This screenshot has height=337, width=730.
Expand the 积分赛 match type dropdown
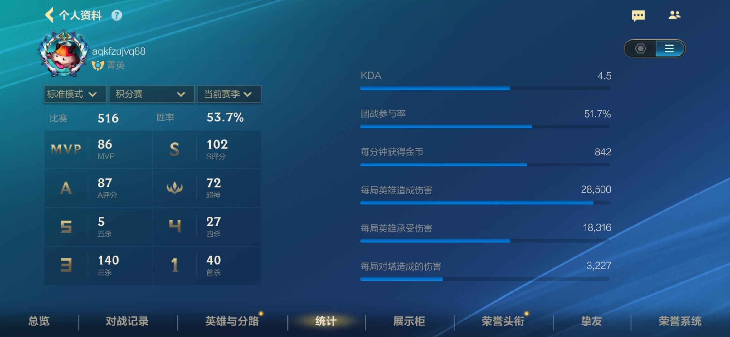click(x=152, y=94)
